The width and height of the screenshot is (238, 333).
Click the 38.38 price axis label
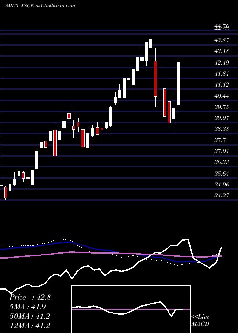222,129
